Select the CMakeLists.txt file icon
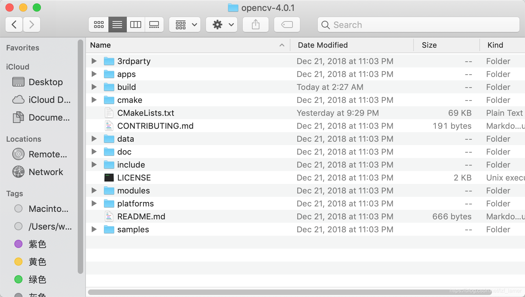The width and height of the screenshot is (525, 297). 109,113
